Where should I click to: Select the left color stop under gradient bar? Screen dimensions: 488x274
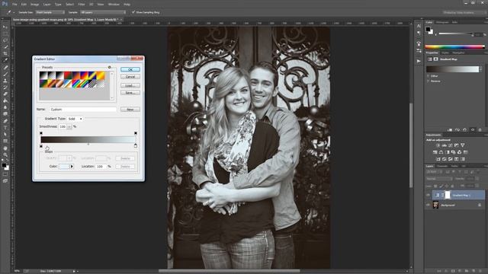(x=41, y=145)
